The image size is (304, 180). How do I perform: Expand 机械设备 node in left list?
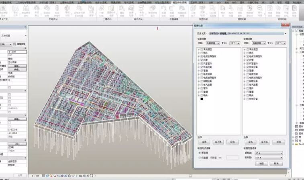[198, 67]
